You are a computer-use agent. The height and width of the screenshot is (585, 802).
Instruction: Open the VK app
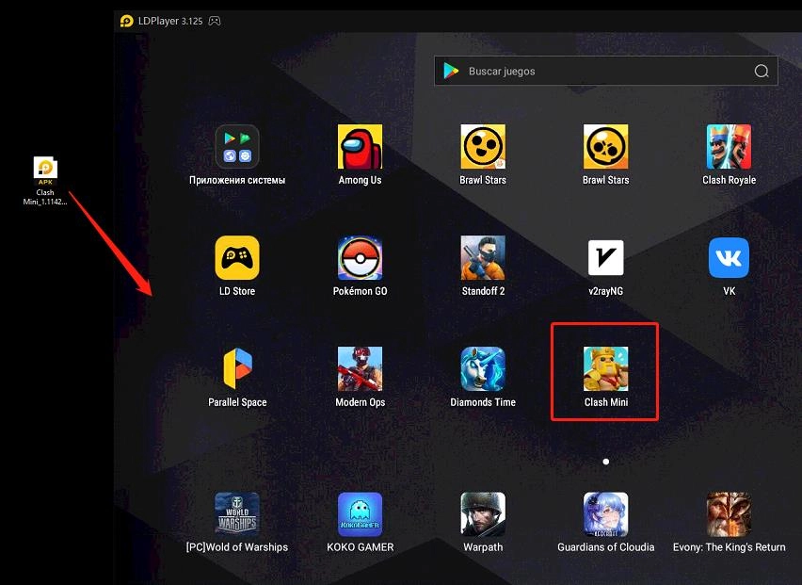pyautogui.click(x=729, y=258)
